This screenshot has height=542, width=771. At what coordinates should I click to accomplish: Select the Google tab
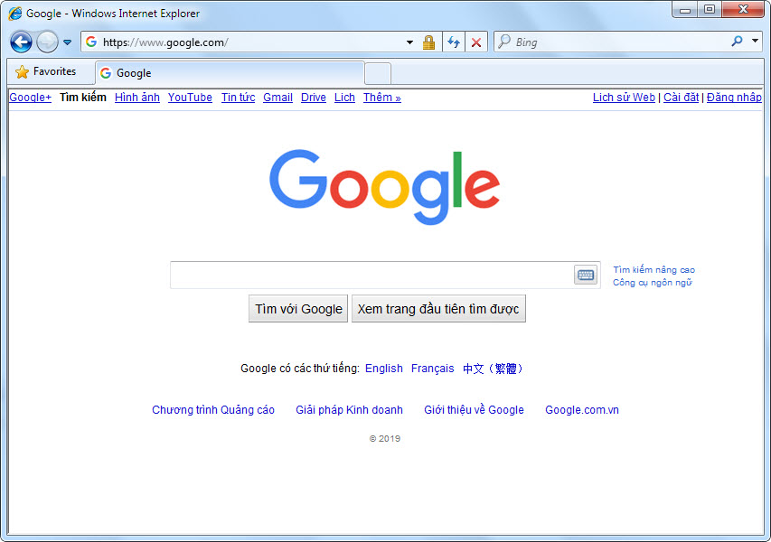(x=230, y=73)
